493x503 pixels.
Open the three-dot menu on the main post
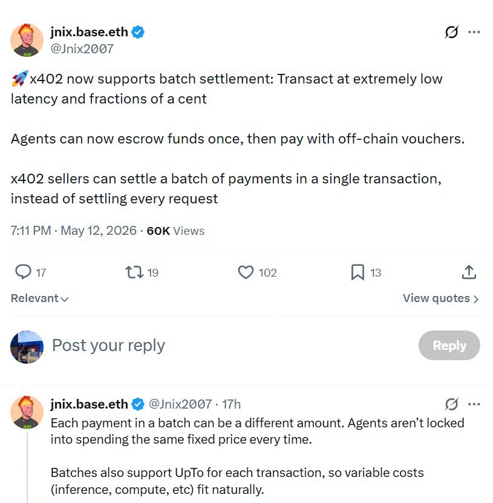pyautogui.click(x=474, y=32)
